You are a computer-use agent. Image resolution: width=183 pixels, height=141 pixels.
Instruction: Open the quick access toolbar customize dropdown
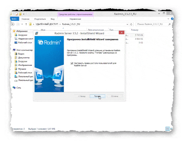pyautogui.click(x=24, y=14)
